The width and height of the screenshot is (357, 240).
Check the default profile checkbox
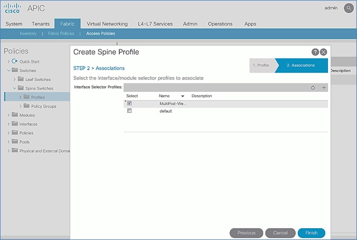129,110
